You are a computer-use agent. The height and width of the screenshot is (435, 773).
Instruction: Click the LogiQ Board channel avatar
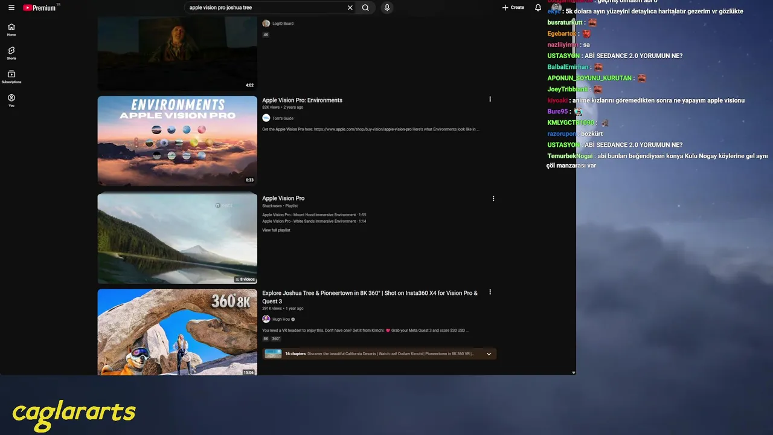[x=266, y=24]
